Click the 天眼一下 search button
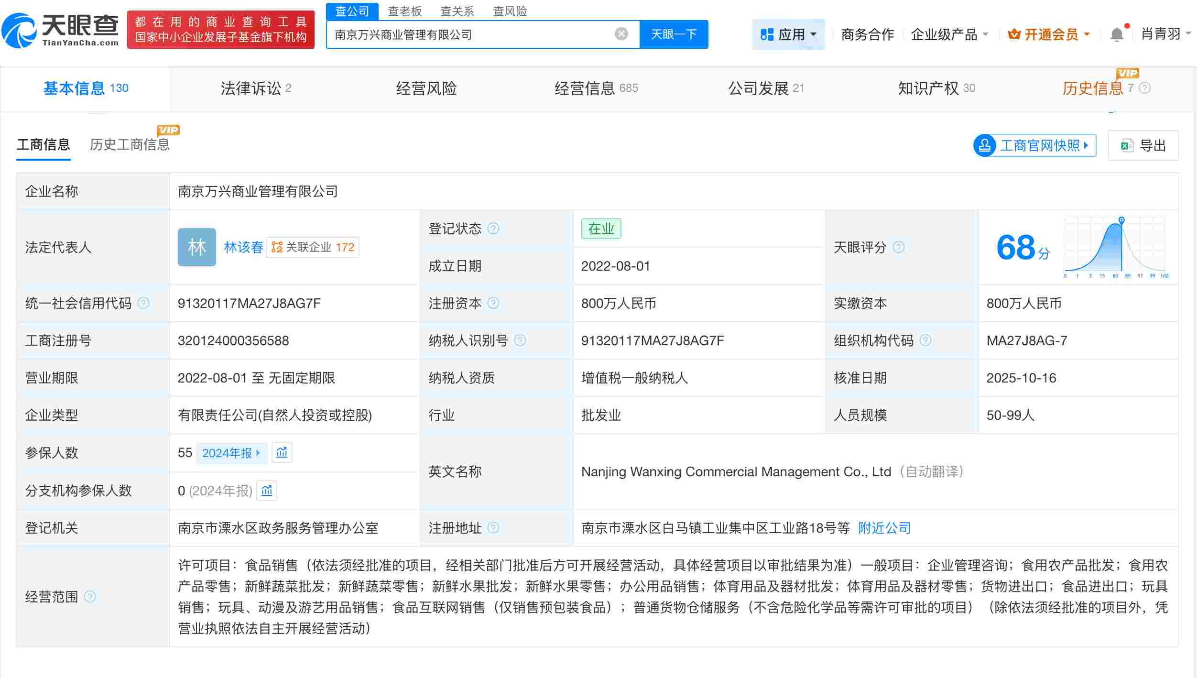Viewport: 1197px width, 678px height. click(674, 34)
